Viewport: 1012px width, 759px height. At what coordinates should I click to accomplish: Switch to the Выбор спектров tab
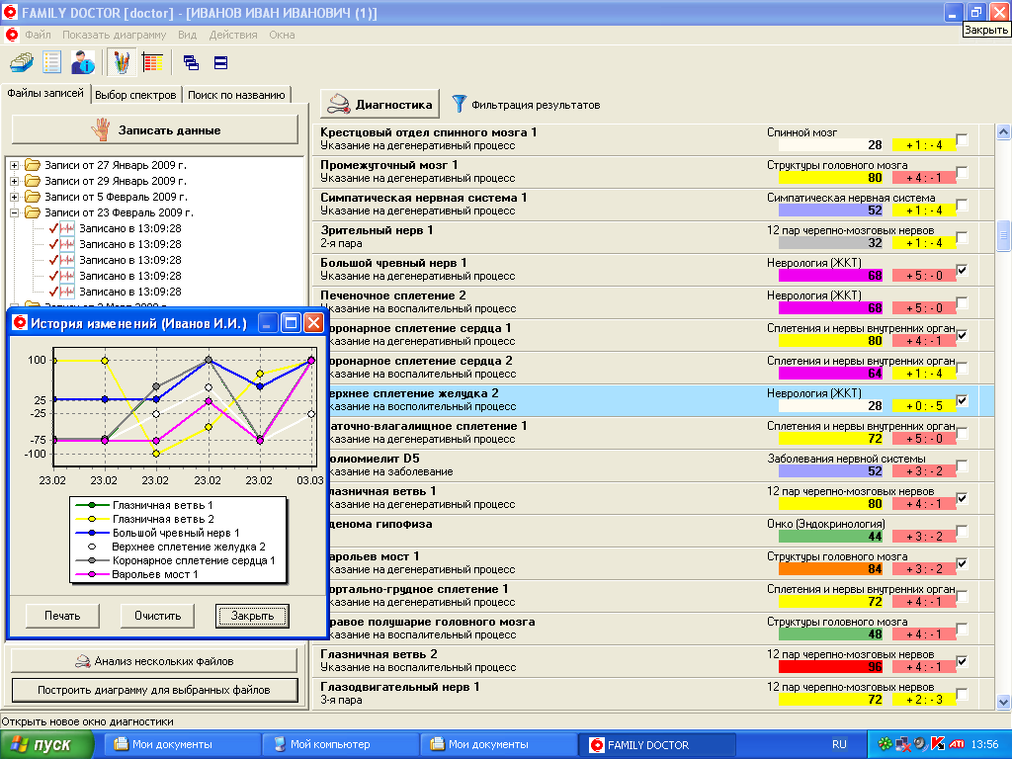tap(135, 95)
